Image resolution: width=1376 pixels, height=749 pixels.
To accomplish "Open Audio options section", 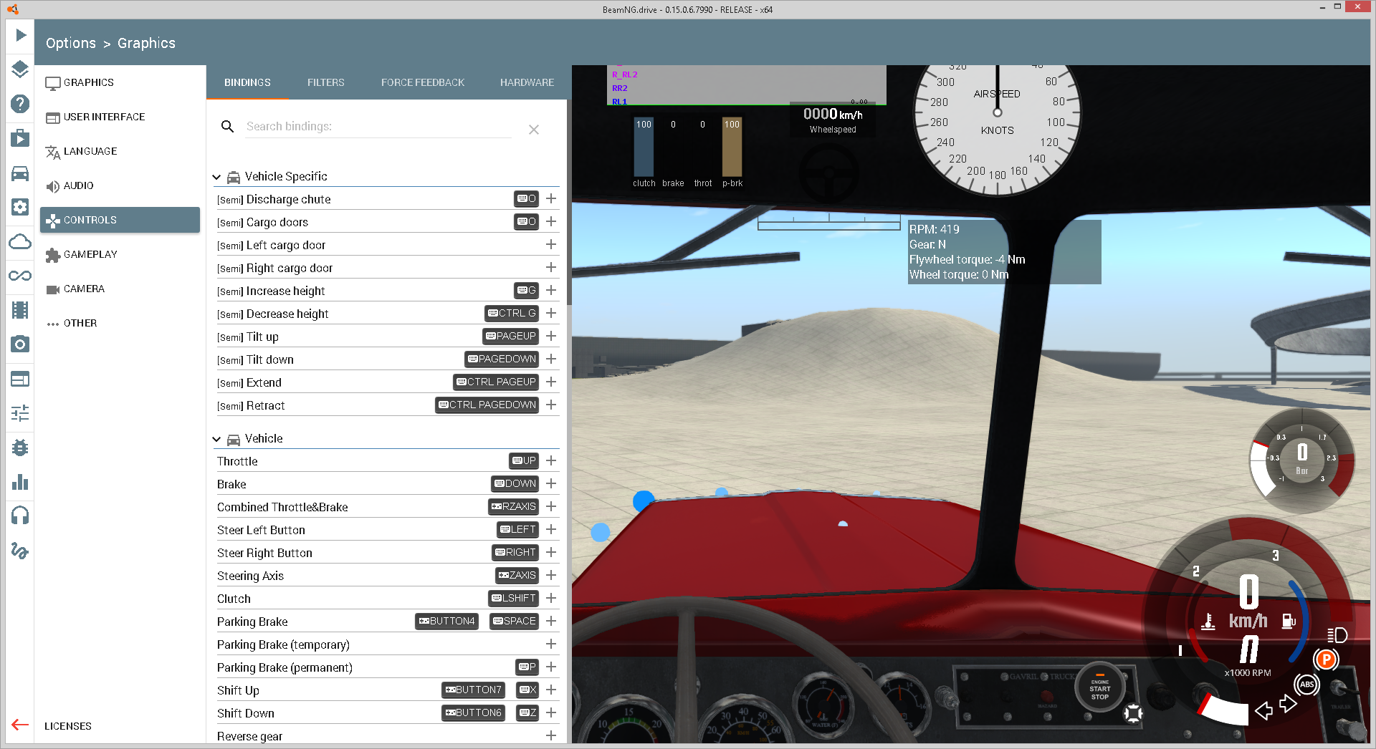I will tap(120, 185).
